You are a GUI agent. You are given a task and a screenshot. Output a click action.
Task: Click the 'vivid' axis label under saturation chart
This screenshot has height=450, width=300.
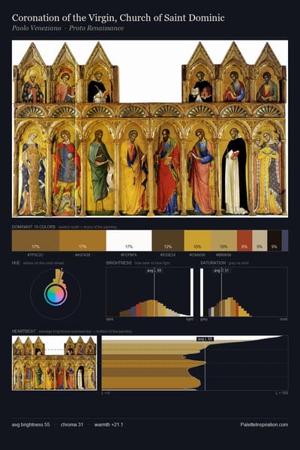(283, 319)
